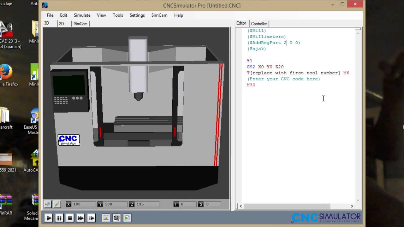This screenshot has width=404, height=227.
Task: Click the M30 end line
Action: 251,85
